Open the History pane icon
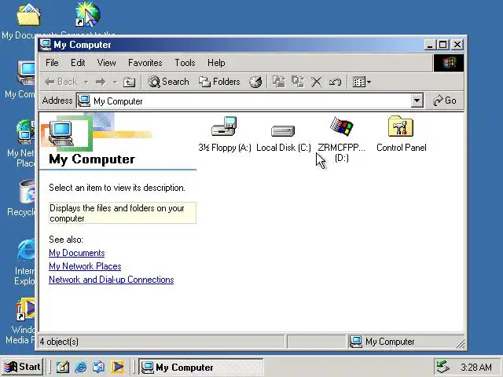503x377 pixels. pos(255,82)
